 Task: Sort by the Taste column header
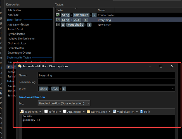pos(76,10)
